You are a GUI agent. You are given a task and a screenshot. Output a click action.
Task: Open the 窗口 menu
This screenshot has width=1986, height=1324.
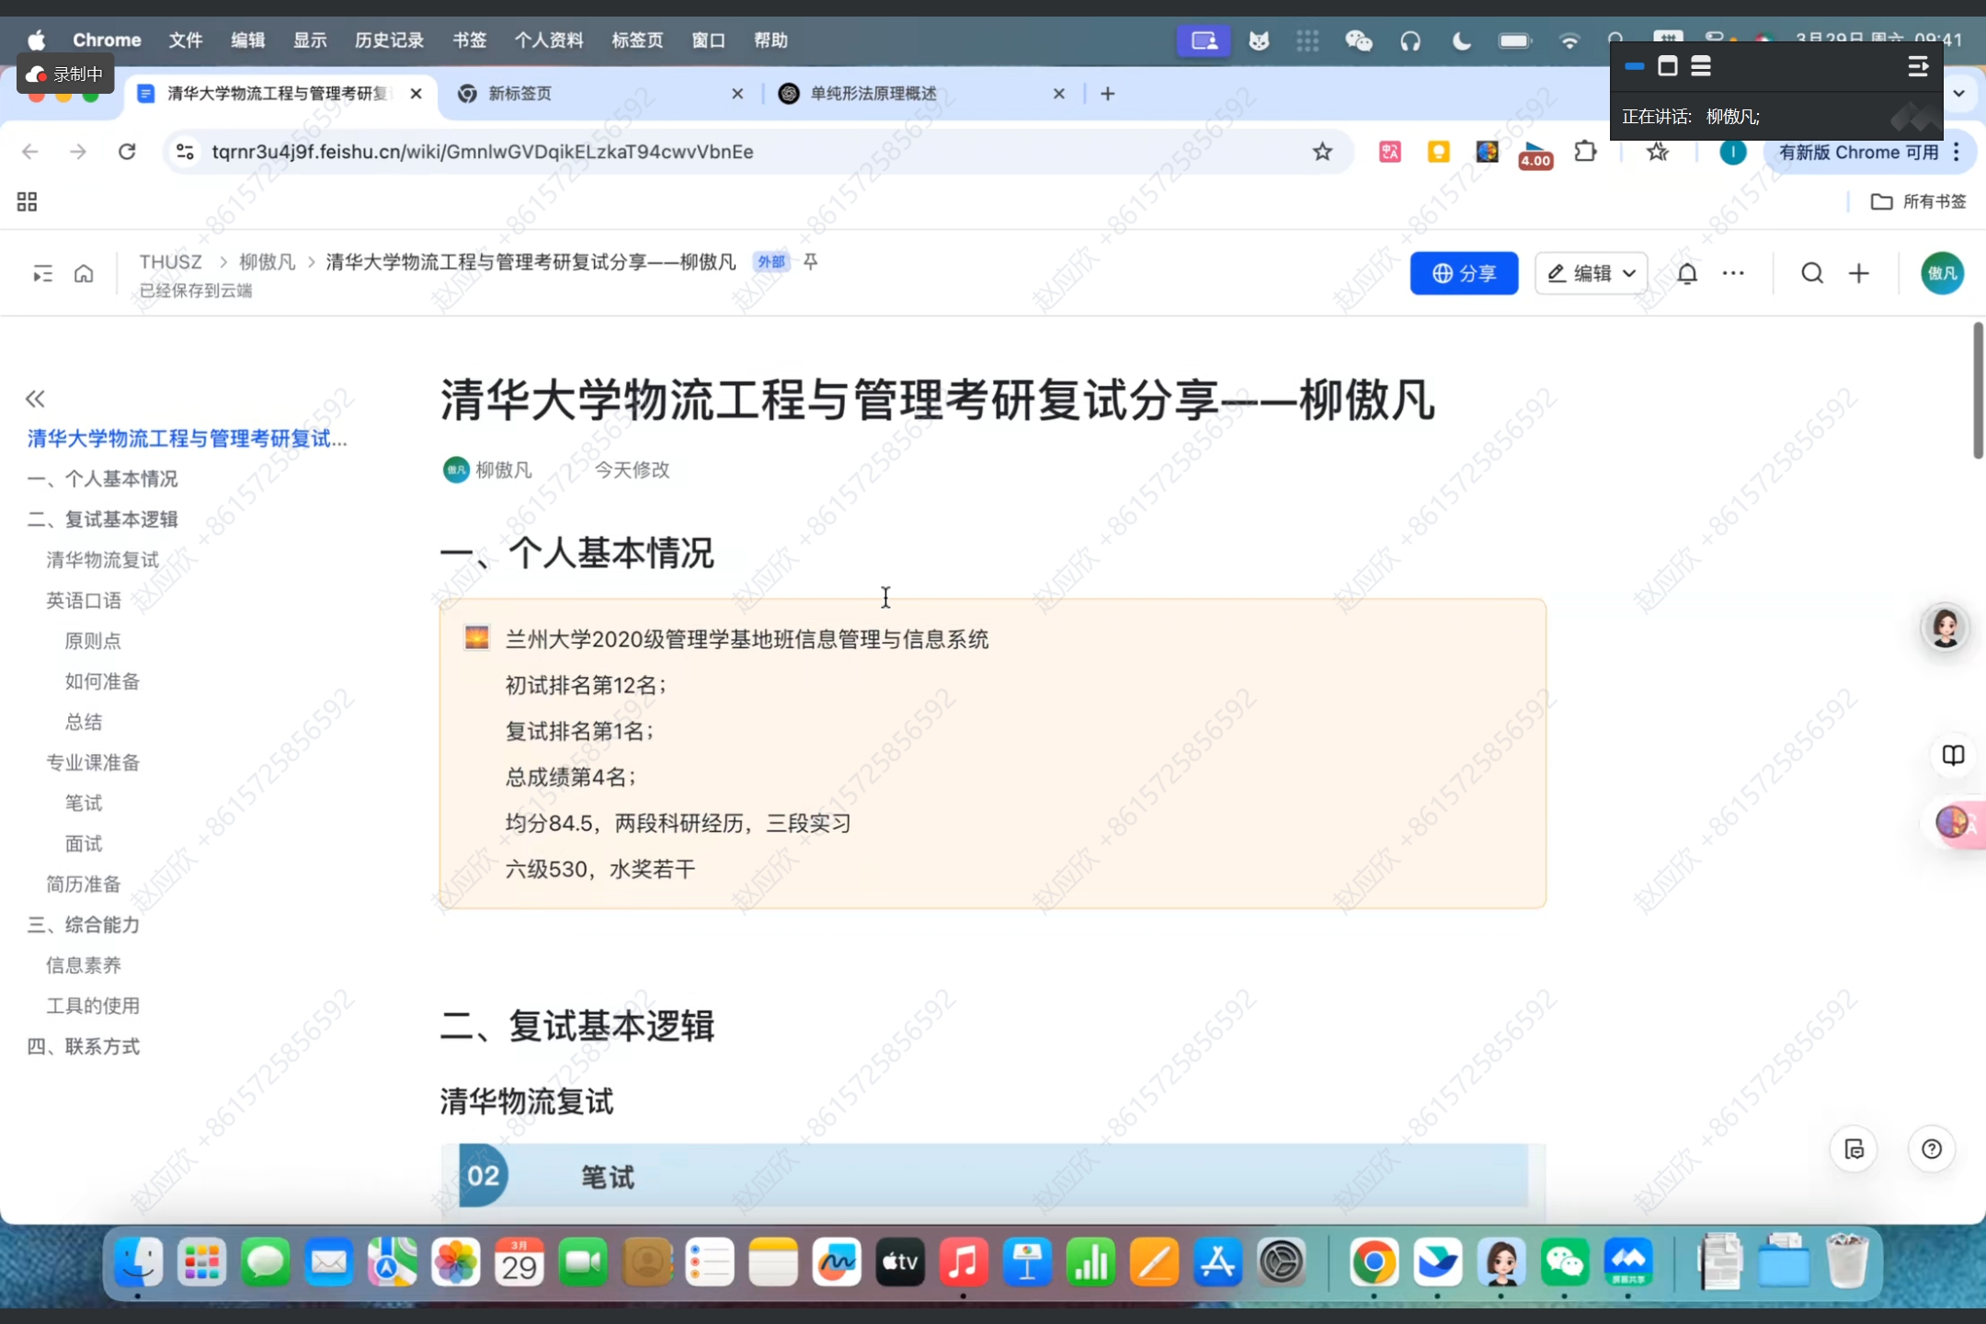coord(708,40)
